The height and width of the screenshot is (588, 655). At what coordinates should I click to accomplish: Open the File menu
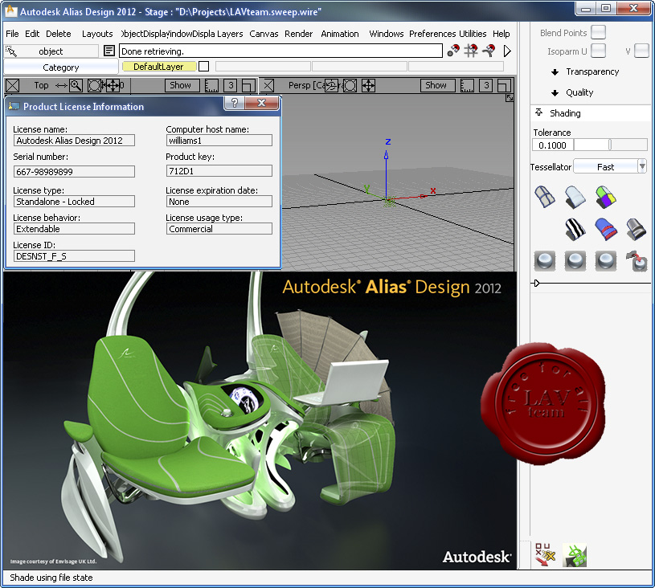12,34
